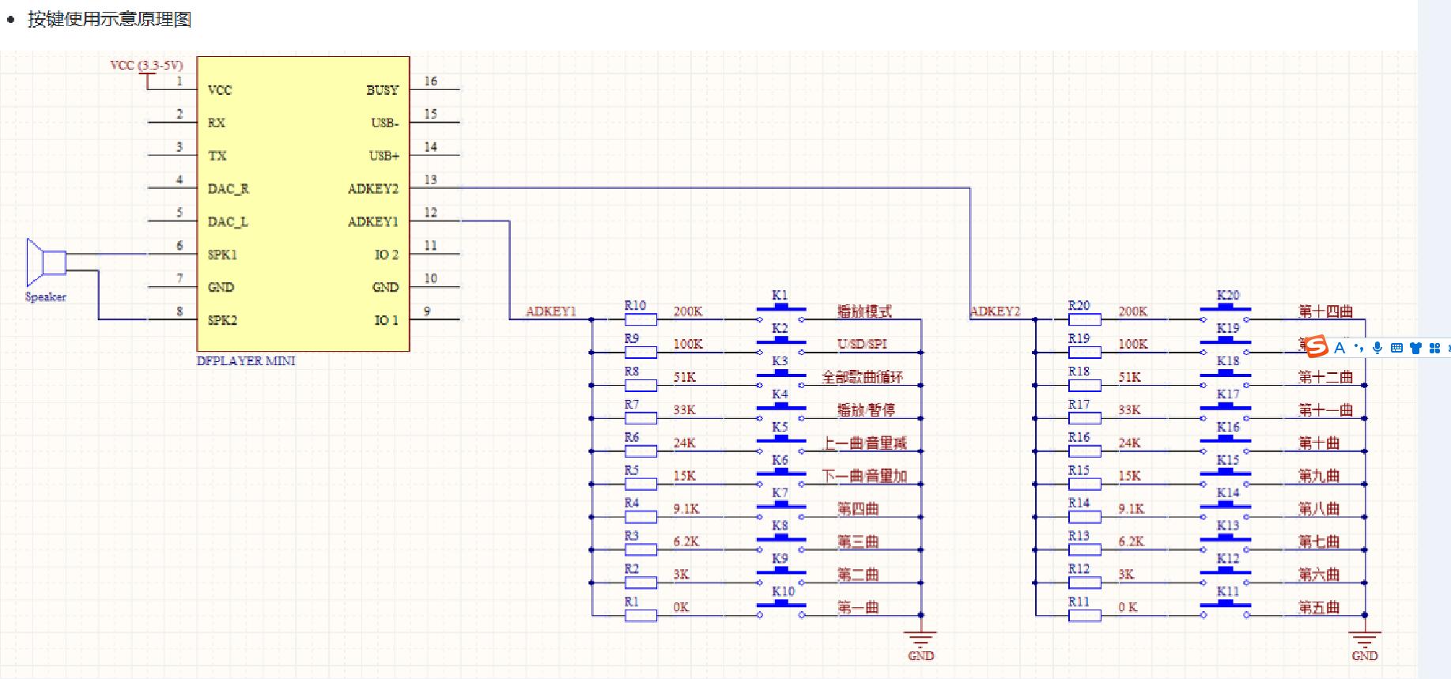Click the SPK2 pin label
The width and height of the screenshot is (1451, 679).
[222, 320]
